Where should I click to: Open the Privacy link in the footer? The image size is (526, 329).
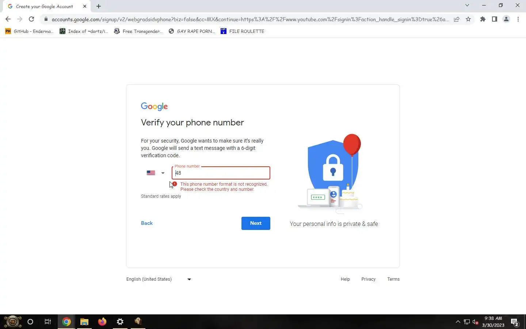click(368, 279)
